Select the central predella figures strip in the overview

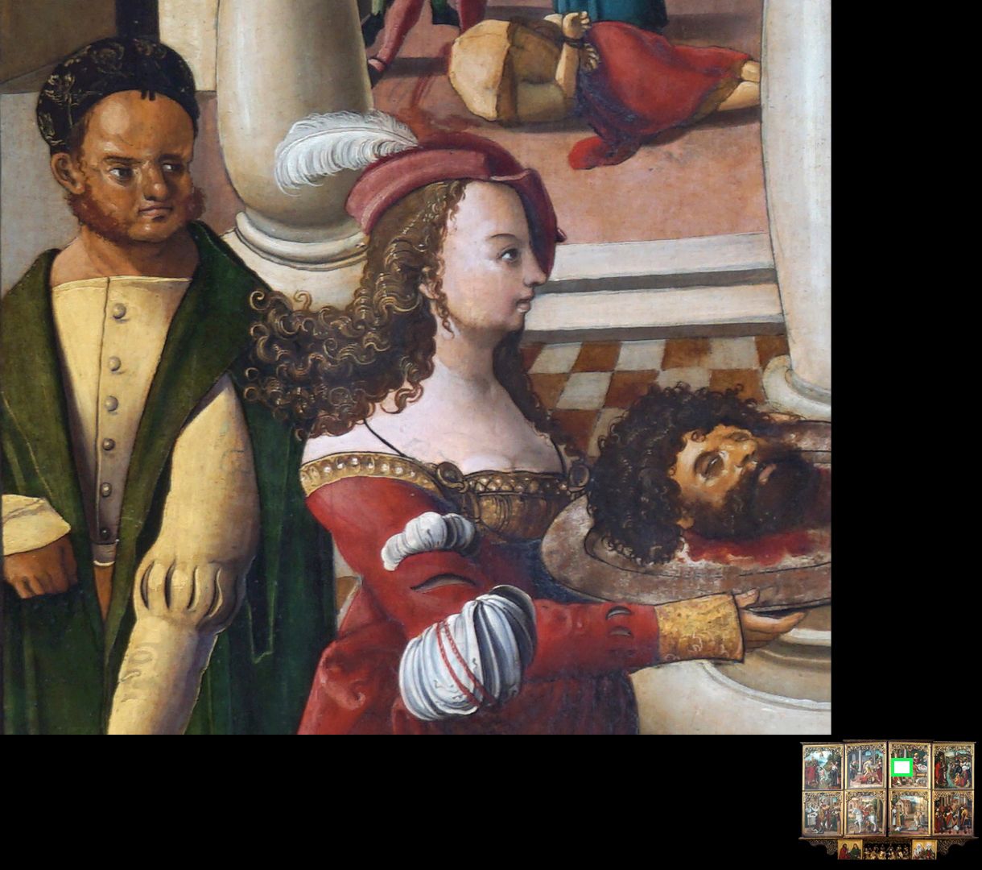click(x=887, y=850)
